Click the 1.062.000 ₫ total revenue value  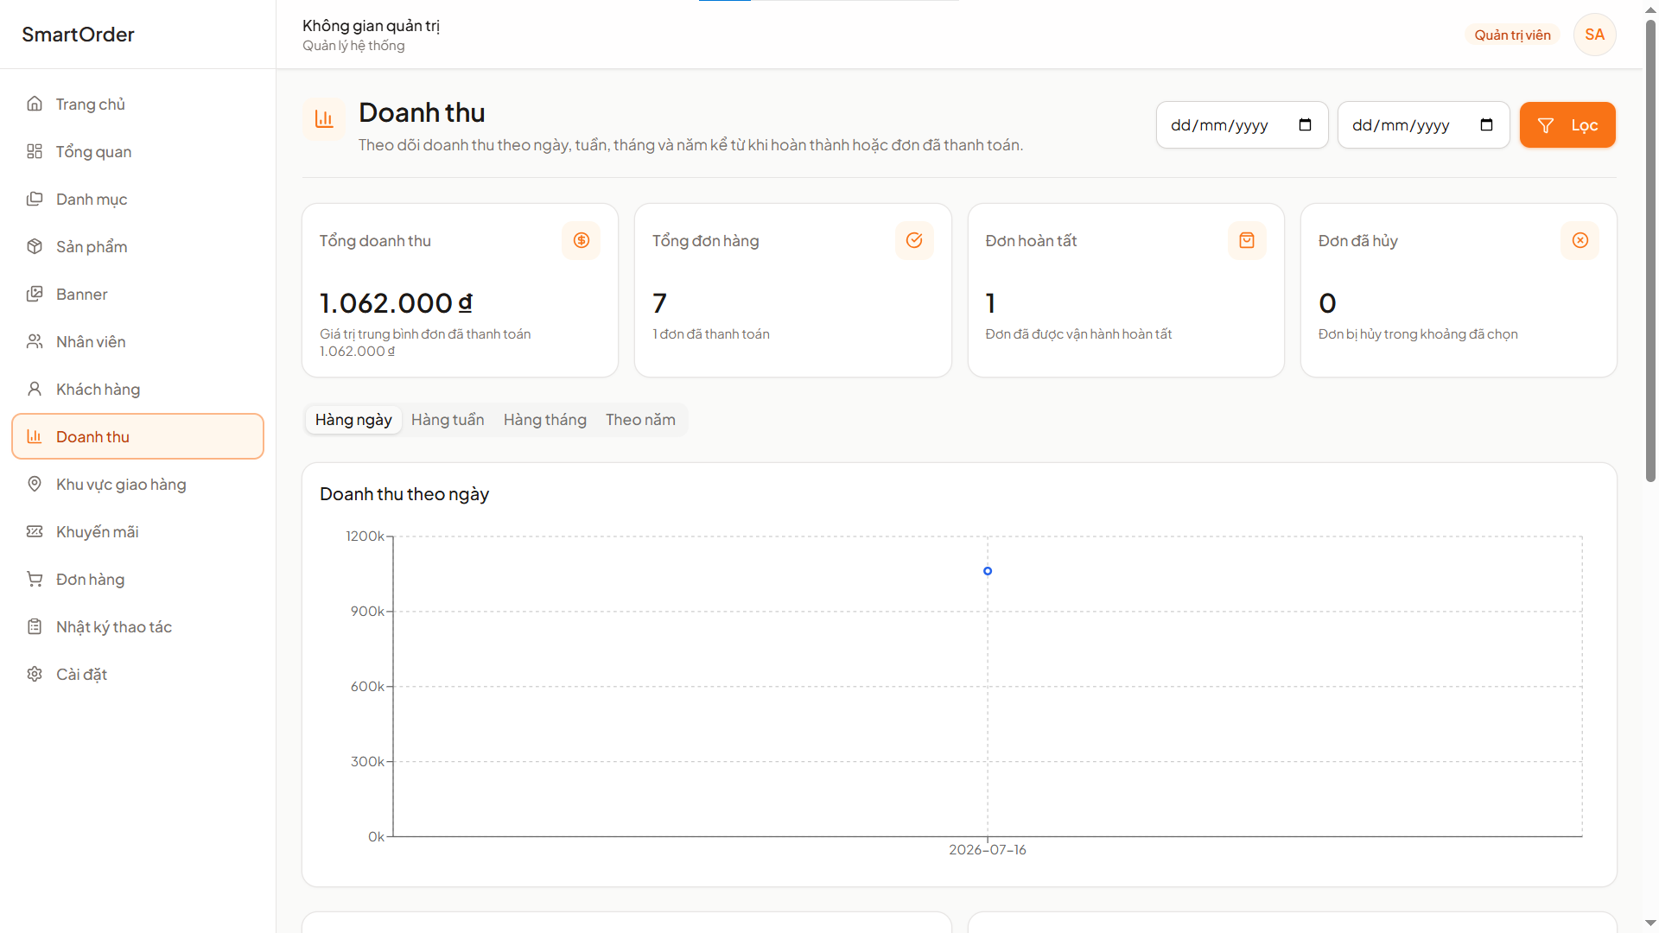[396, 303]
